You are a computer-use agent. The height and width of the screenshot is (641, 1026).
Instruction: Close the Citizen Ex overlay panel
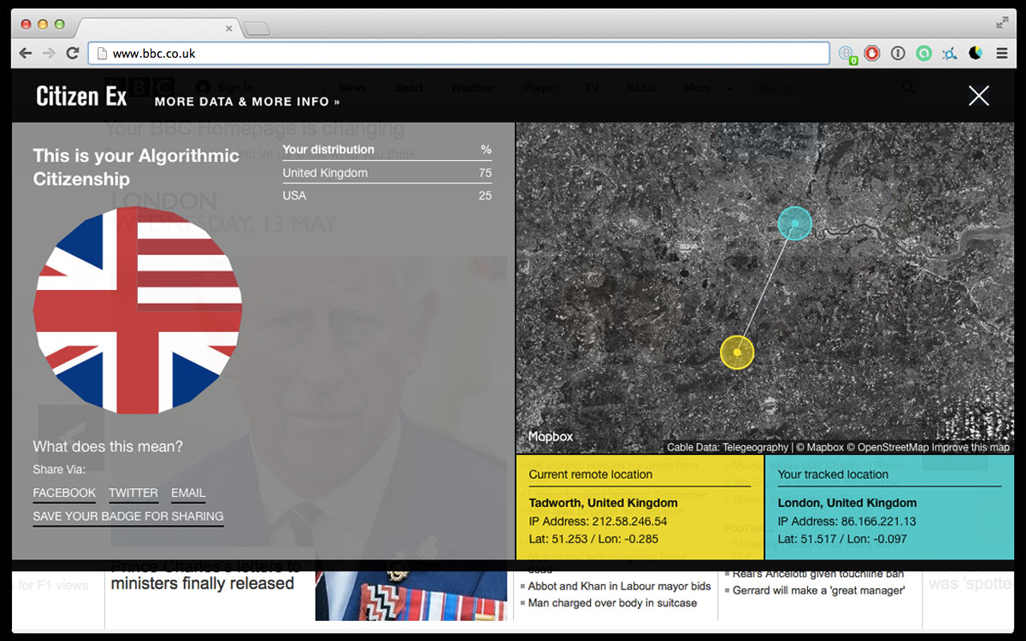(x=978, y=96)
